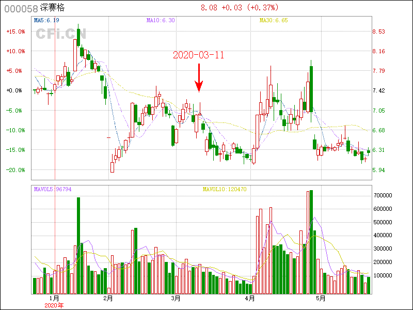Select the MAVOL10:120470 volume indicator label
Viewport: 413px width, 310px height.
pos(225,189)
